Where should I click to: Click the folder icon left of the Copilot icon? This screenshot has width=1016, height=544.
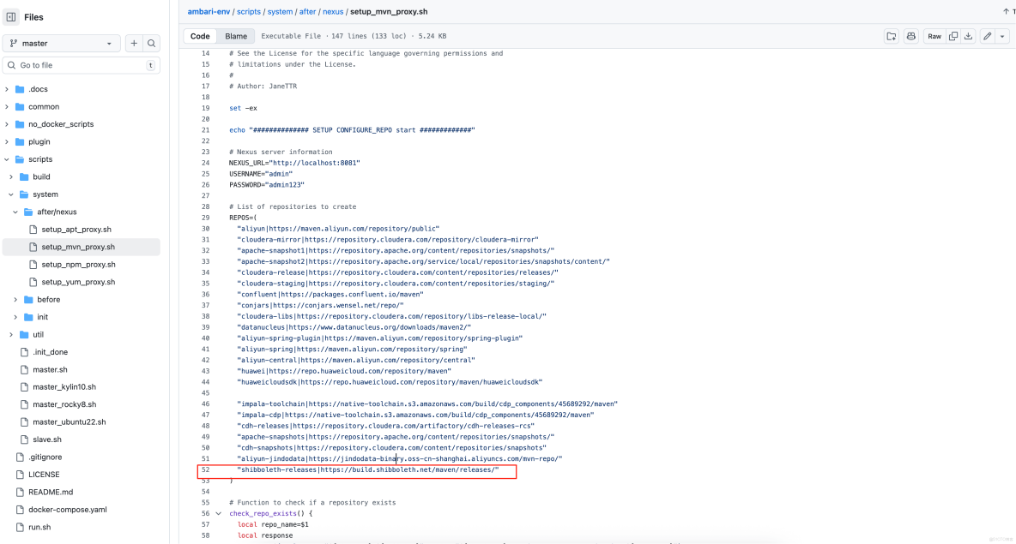click(892, 37)
